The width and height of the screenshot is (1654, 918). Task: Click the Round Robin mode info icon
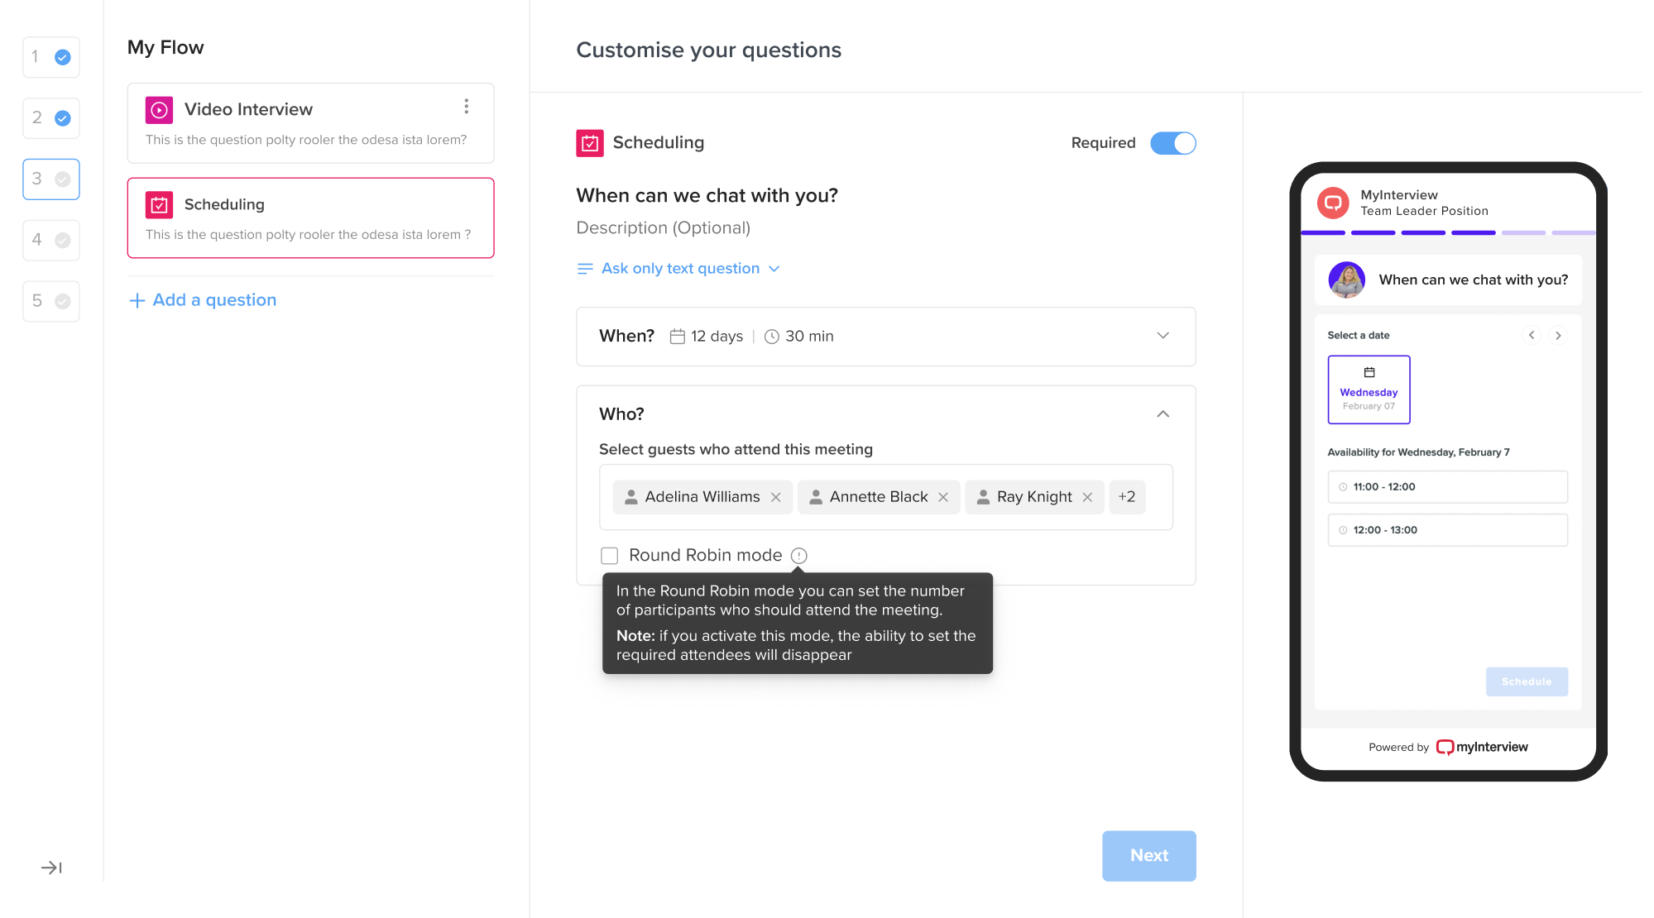coord(798,556)
